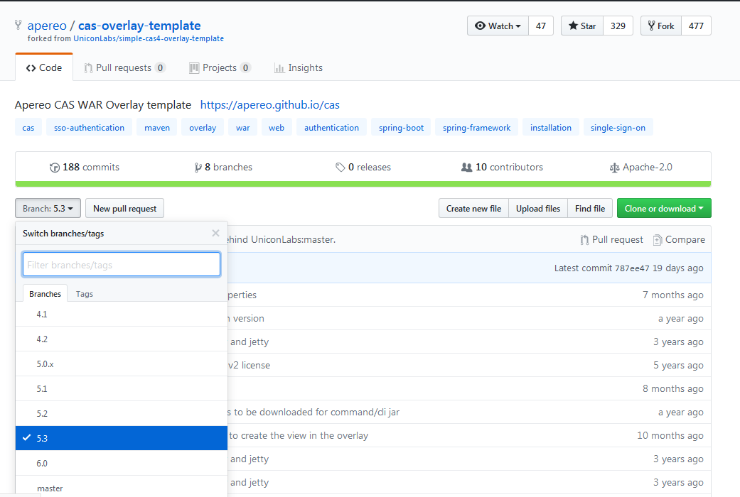Click the Find file button

pos(590,209)
